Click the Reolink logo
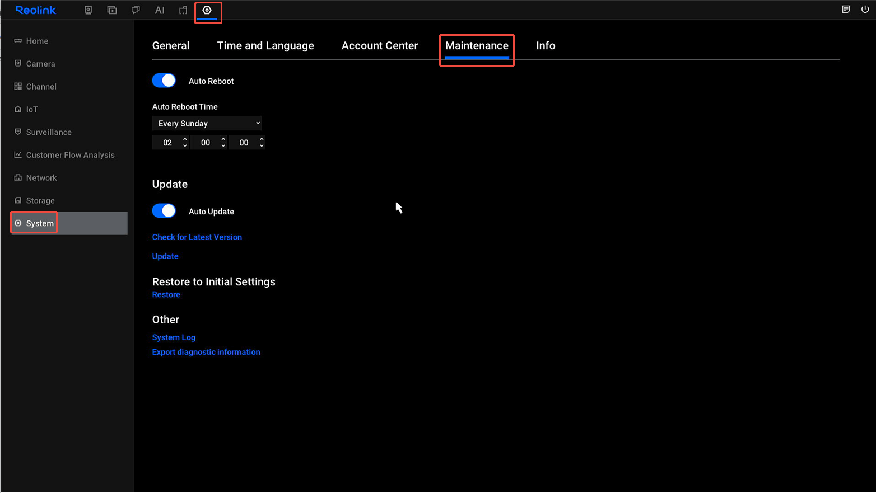876x493 pixels. (x=36, y=10)
